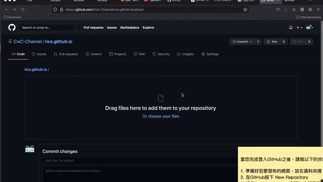323x182 pixels.
Task: Click the browser address bar URL
Action: pos(104,10)
